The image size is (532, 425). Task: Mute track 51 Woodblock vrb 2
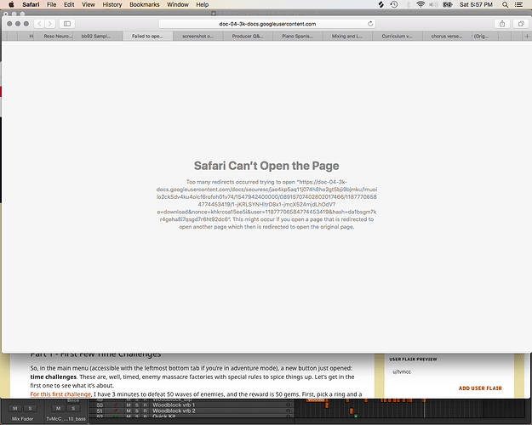(129, 411)
